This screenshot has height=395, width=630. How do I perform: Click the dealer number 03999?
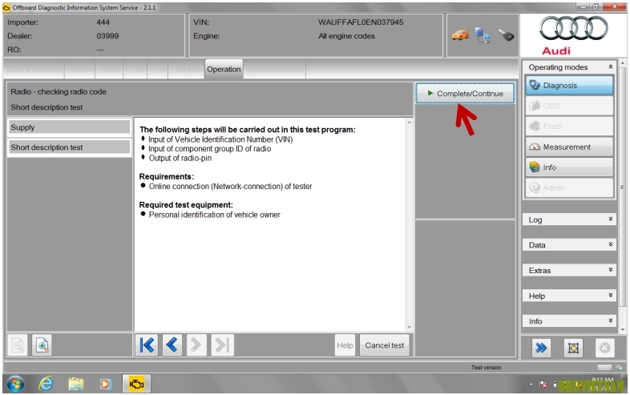click(107, 36)
